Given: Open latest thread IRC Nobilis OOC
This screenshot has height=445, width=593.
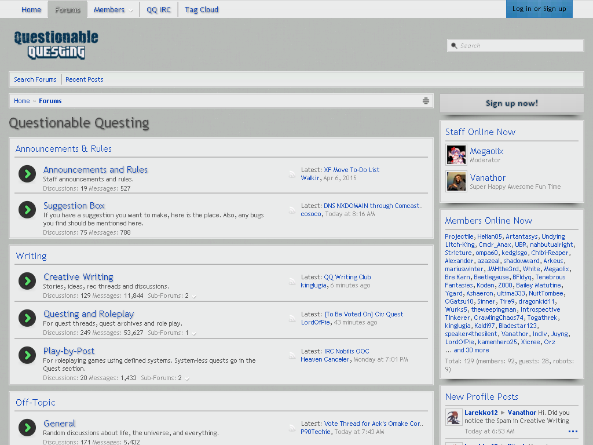Looking at the screenshot, I should (346, 351).
